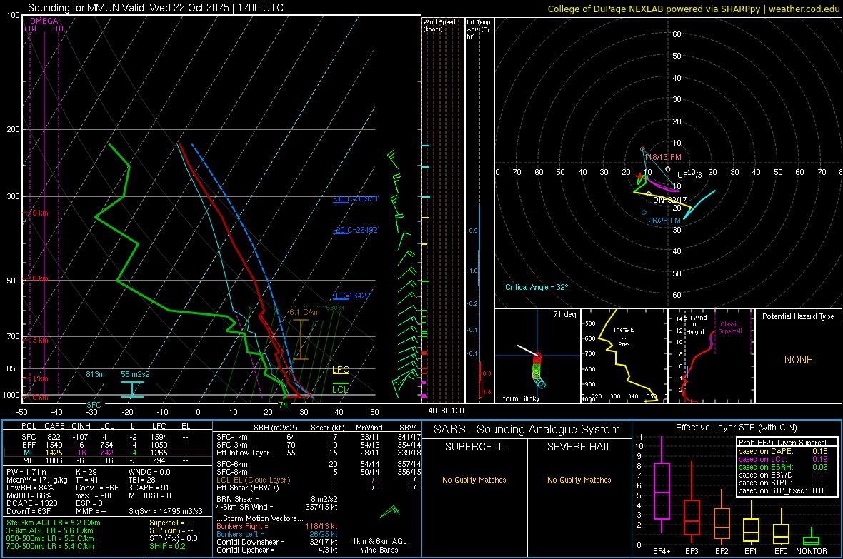Select the highlighted ML parcel row
Screen dimensions: 843x559
click(108, 453)
